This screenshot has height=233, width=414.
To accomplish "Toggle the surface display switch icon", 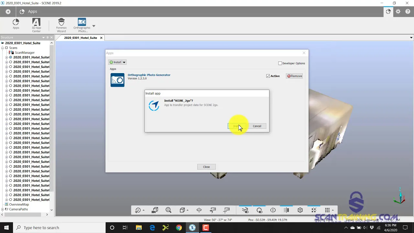I will (x=245, y=210).
